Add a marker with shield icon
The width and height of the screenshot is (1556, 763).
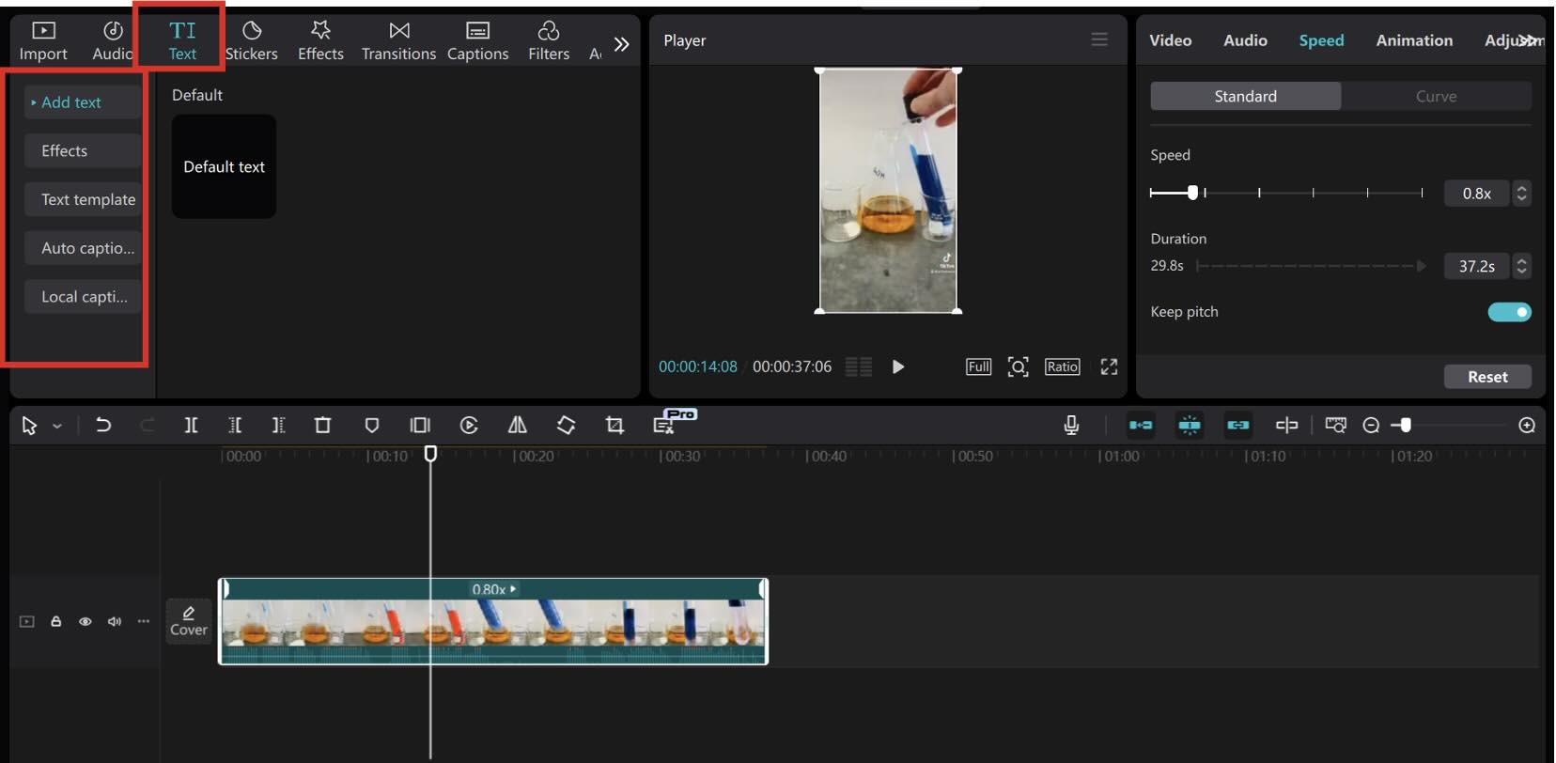[x=372, y=426]
